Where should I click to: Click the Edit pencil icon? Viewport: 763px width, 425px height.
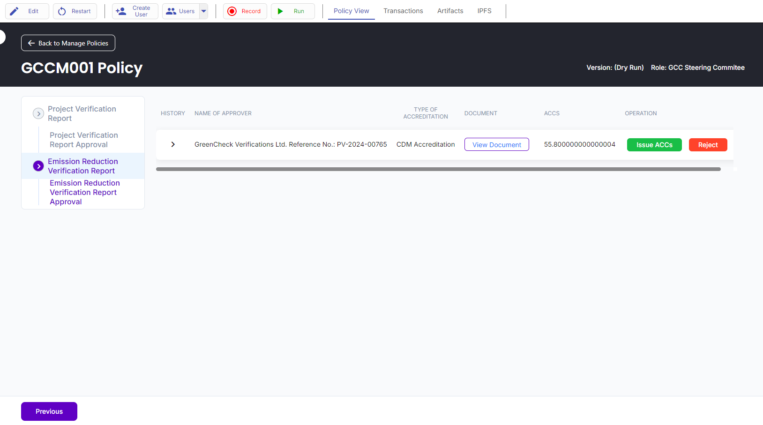point(15,11)
